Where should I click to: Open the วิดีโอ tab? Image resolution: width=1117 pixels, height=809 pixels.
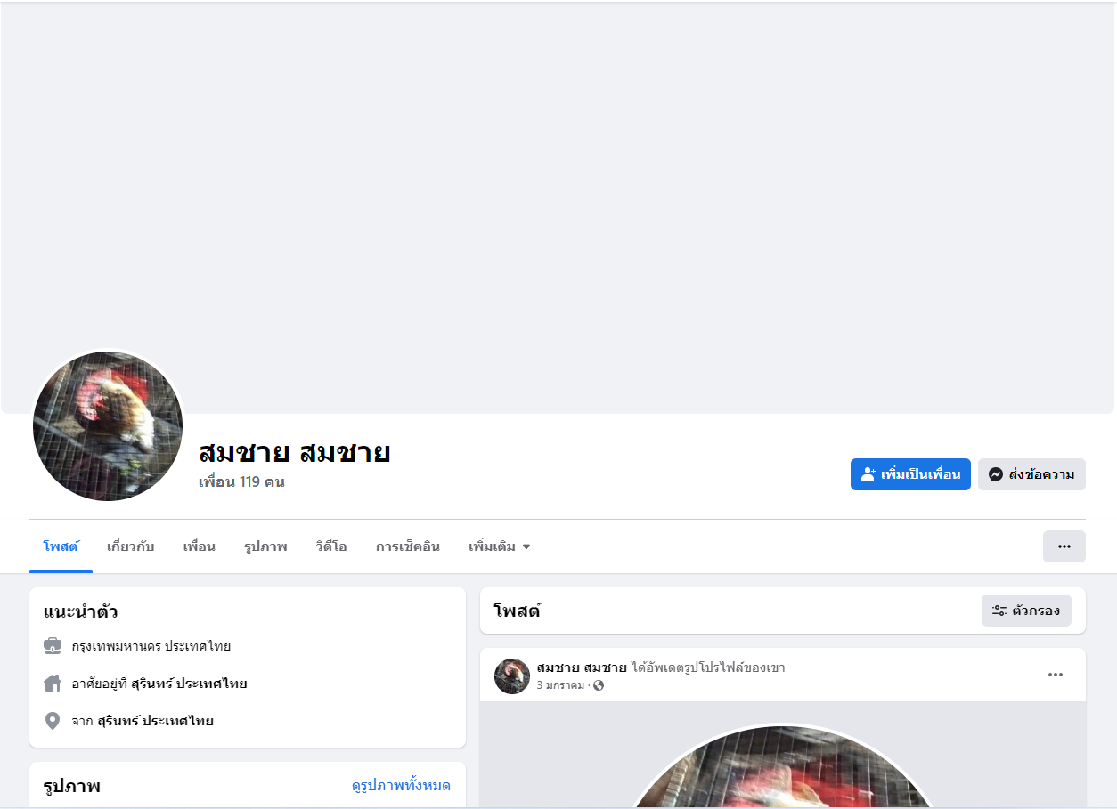331,546
